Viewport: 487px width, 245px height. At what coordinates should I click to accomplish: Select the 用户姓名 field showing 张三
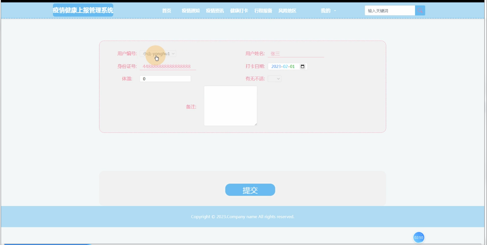point(295,53)
